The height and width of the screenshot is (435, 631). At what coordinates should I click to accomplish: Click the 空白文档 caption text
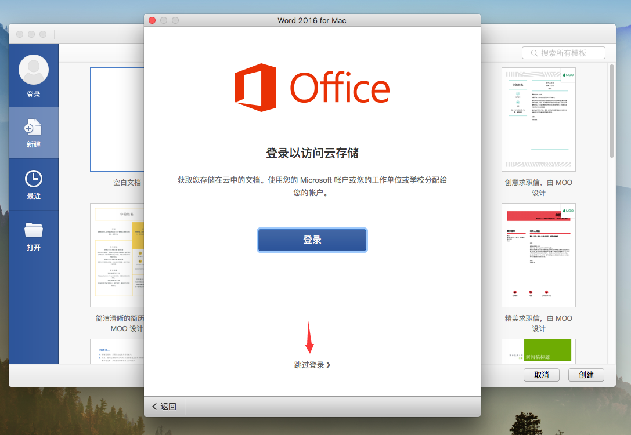[x=127, y=183]
